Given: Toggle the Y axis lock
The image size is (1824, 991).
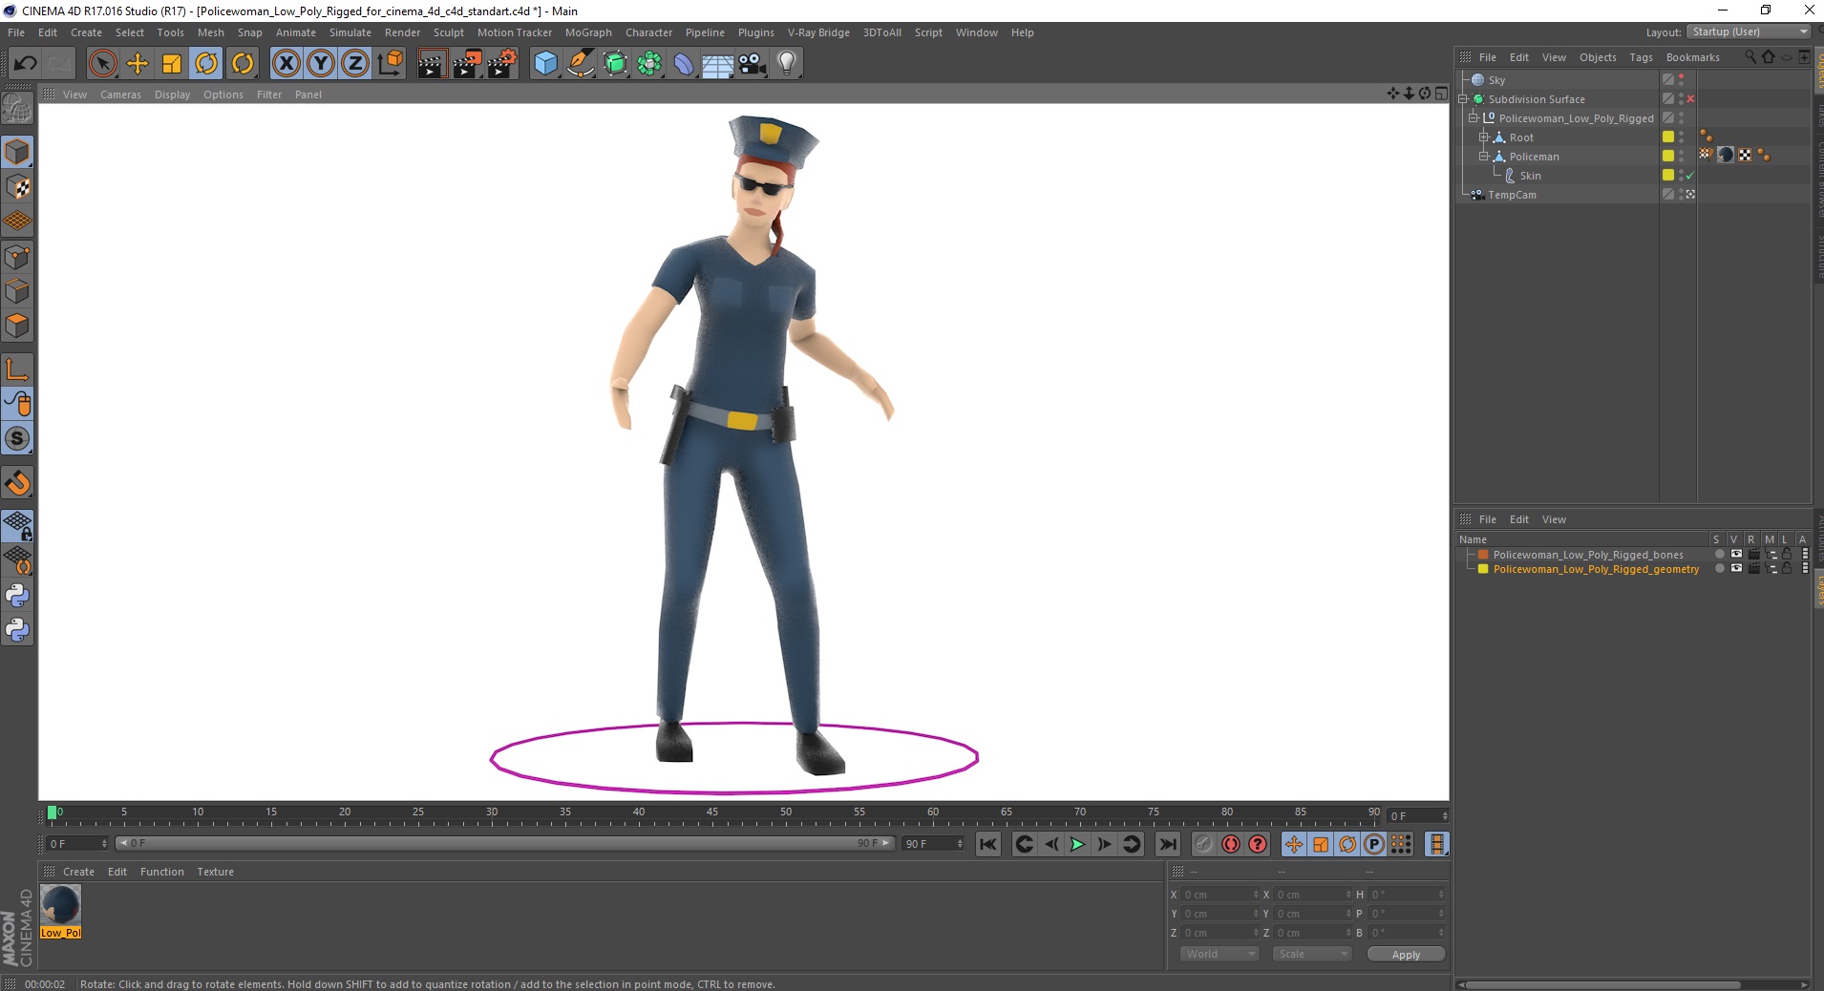Looking at the screenshot, I should tap(321, 64).
